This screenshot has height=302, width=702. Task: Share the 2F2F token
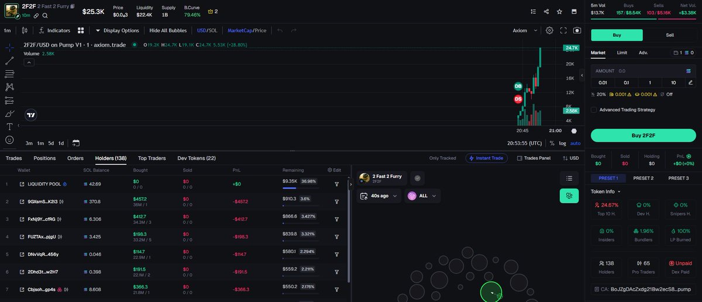(x=546, y=11)
